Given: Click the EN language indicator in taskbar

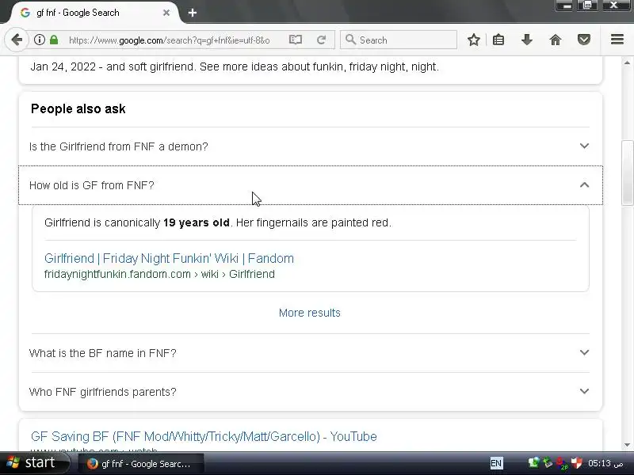Looking at the screenshot, I should pos(496,463).
